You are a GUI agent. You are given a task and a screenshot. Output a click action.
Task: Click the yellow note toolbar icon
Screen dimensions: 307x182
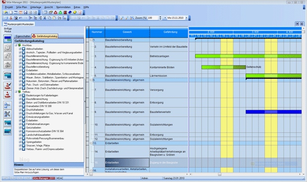[75, 12]
